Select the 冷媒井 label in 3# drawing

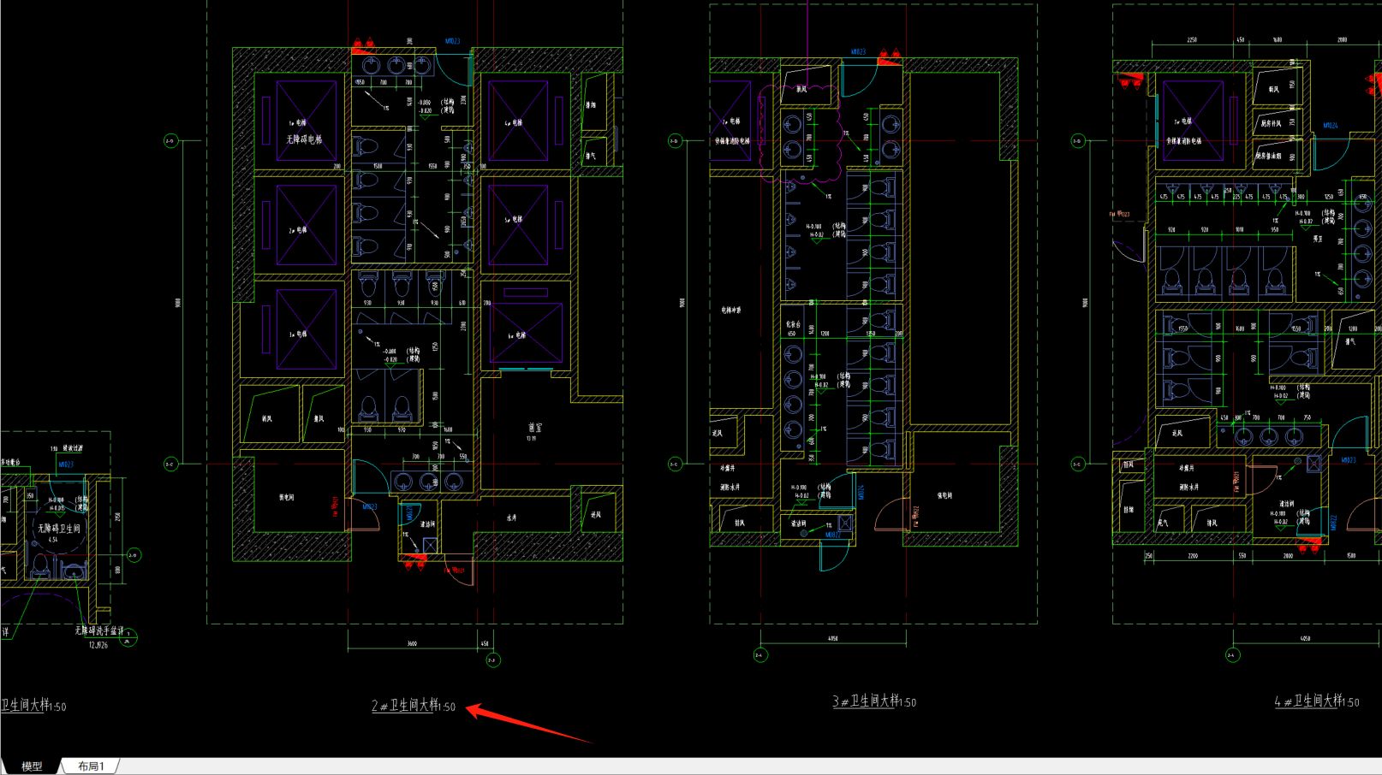pyautogui.click(x=727, y=468)
